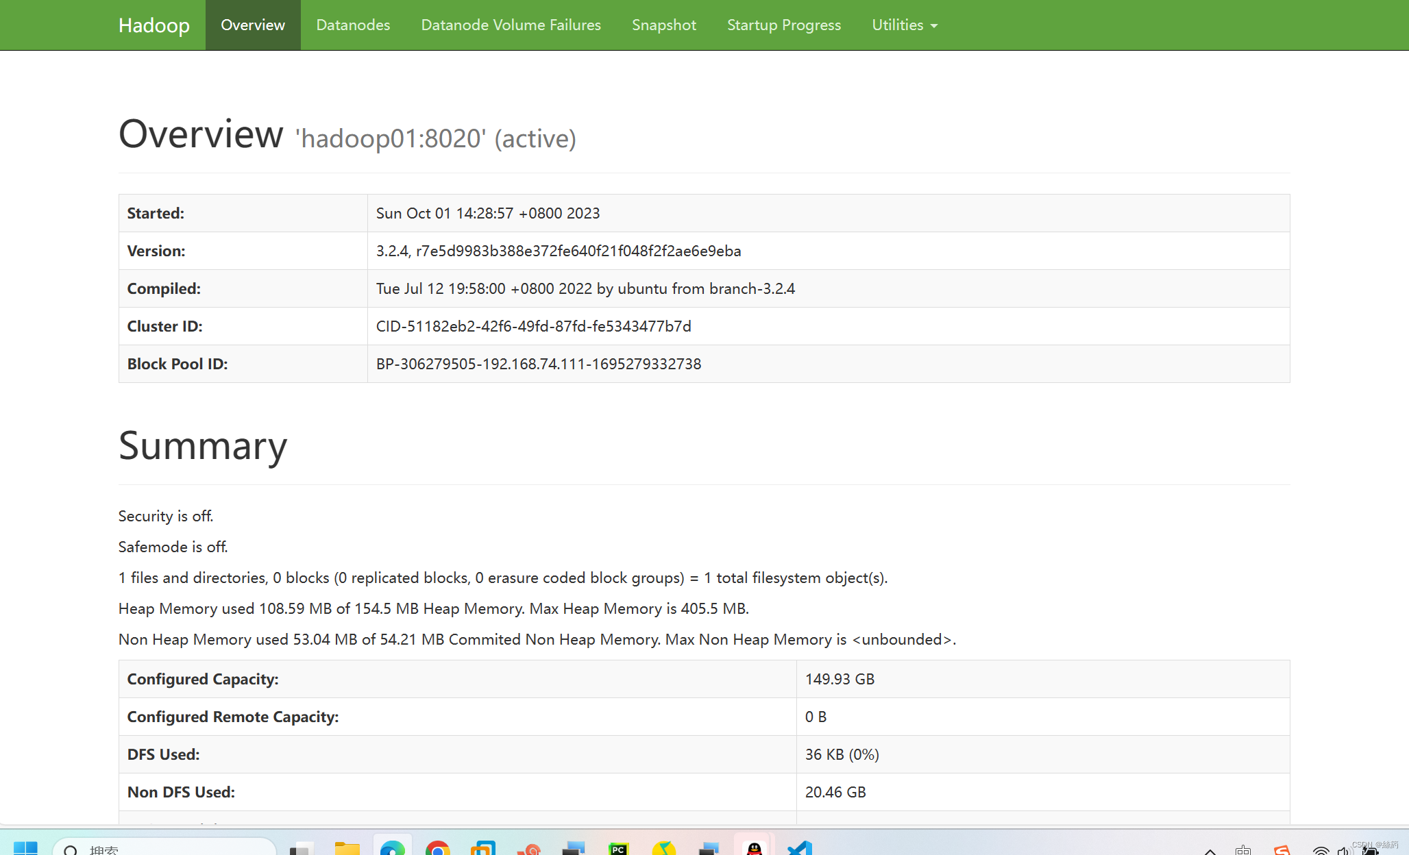Viewport: 1409px width, 855px height.
Task: Select the 0 B remote capacity value
Action: (816, 717)
